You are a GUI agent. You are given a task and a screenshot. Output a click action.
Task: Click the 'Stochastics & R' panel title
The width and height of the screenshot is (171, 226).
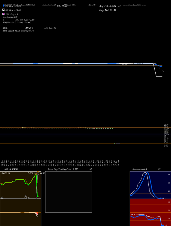[140, 169]
